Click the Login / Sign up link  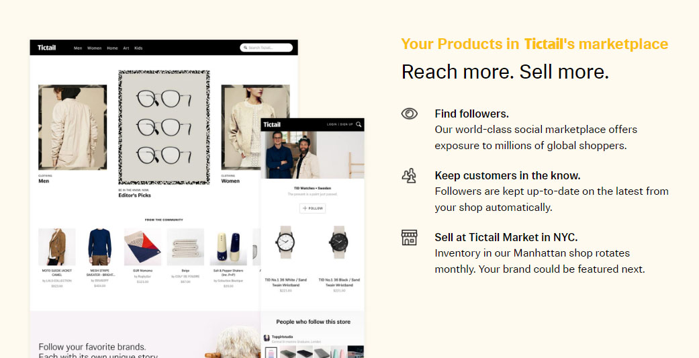340,124
